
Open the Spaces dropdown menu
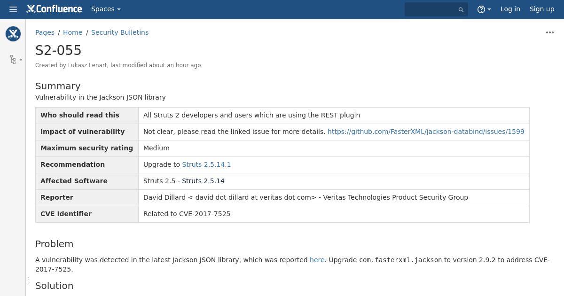tap(106, 9)
